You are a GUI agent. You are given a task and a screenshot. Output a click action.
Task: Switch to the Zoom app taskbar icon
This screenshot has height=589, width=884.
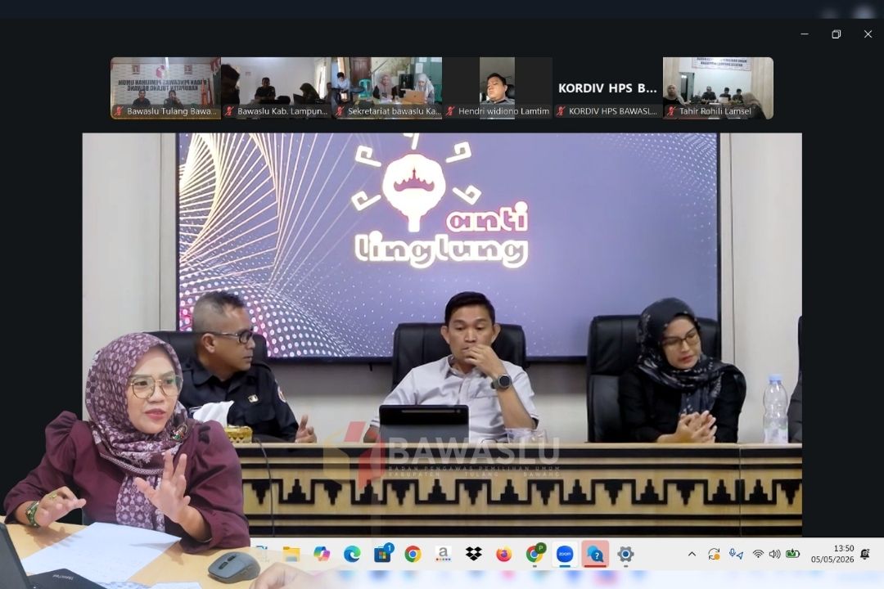(x=565, y=555)
